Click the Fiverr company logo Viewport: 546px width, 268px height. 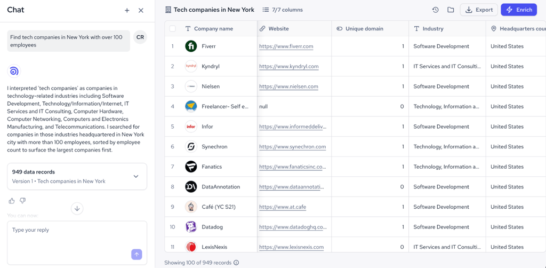(x=191, y=46)
